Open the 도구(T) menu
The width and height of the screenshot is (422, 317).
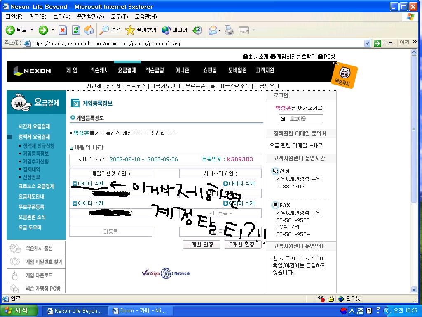point(119,17)
